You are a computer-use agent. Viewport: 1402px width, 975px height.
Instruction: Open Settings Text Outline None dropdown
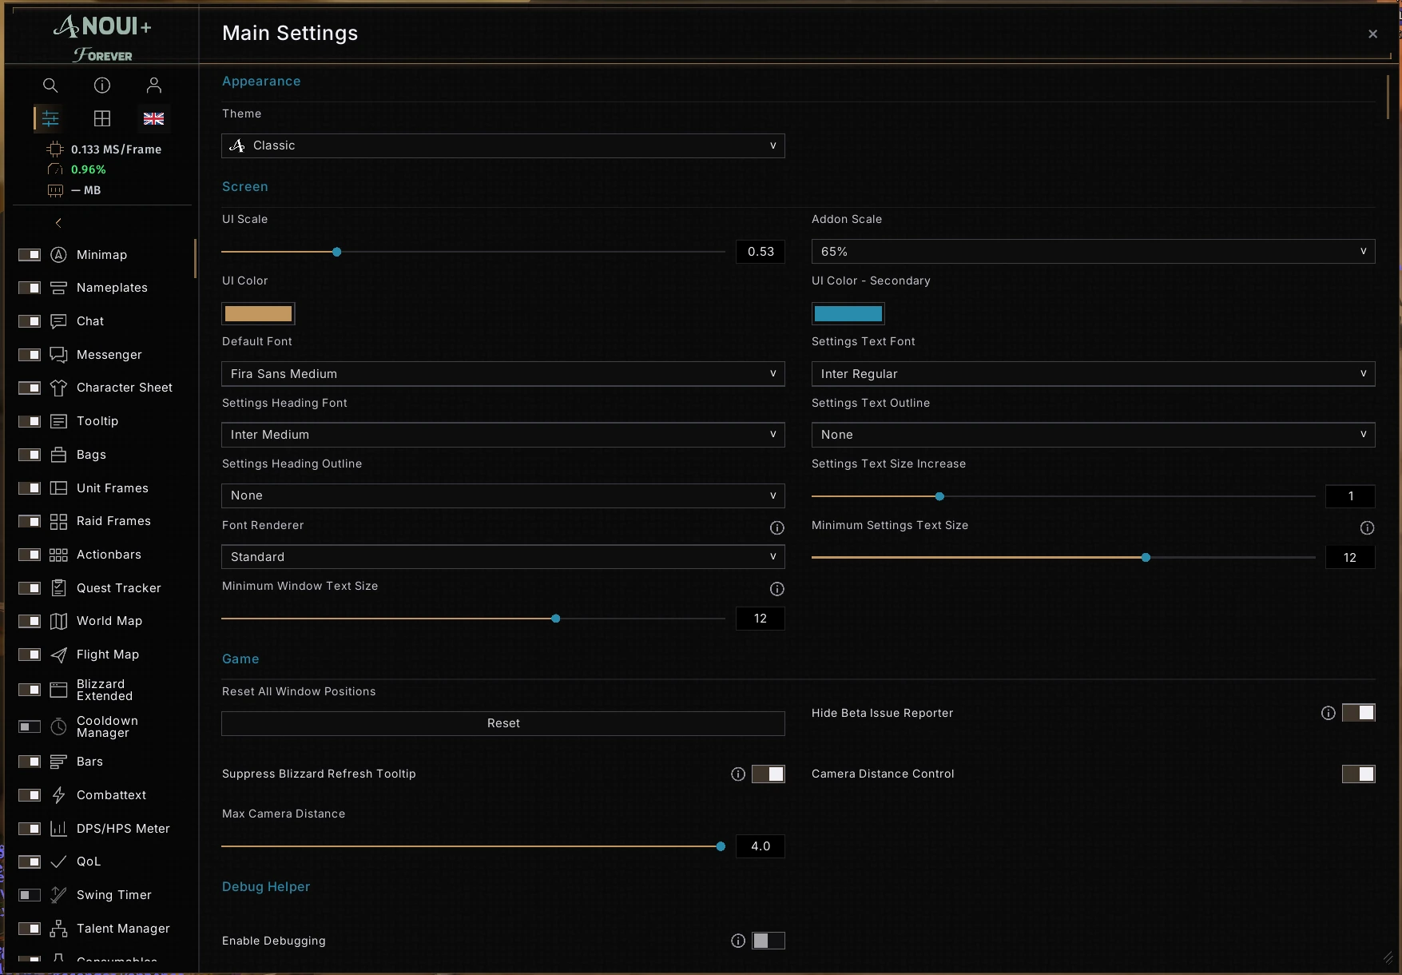[x=1093, y=434]
